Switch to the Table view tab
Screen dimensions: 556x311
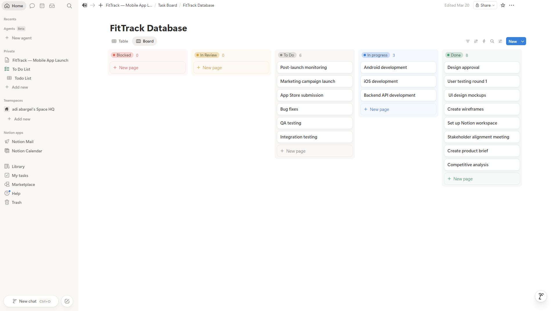click(120, 41)
